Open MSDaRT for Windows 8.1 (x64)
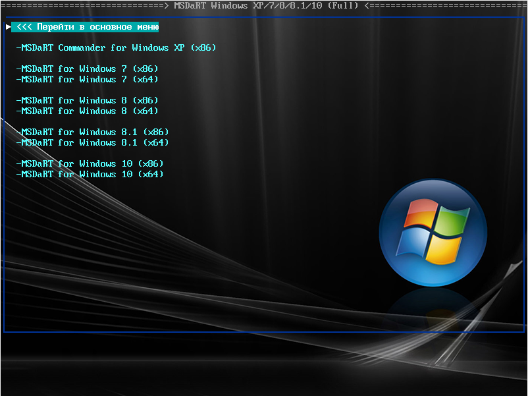The image size is (528, 396). point(92,142)
